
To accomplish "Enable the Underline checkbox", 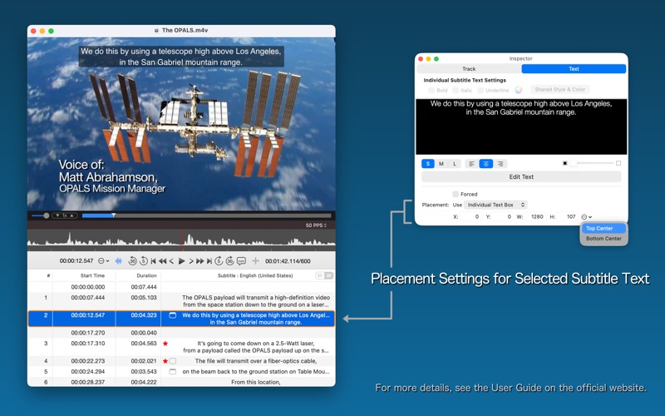I will pyautogui.click(x=480, y=90).
